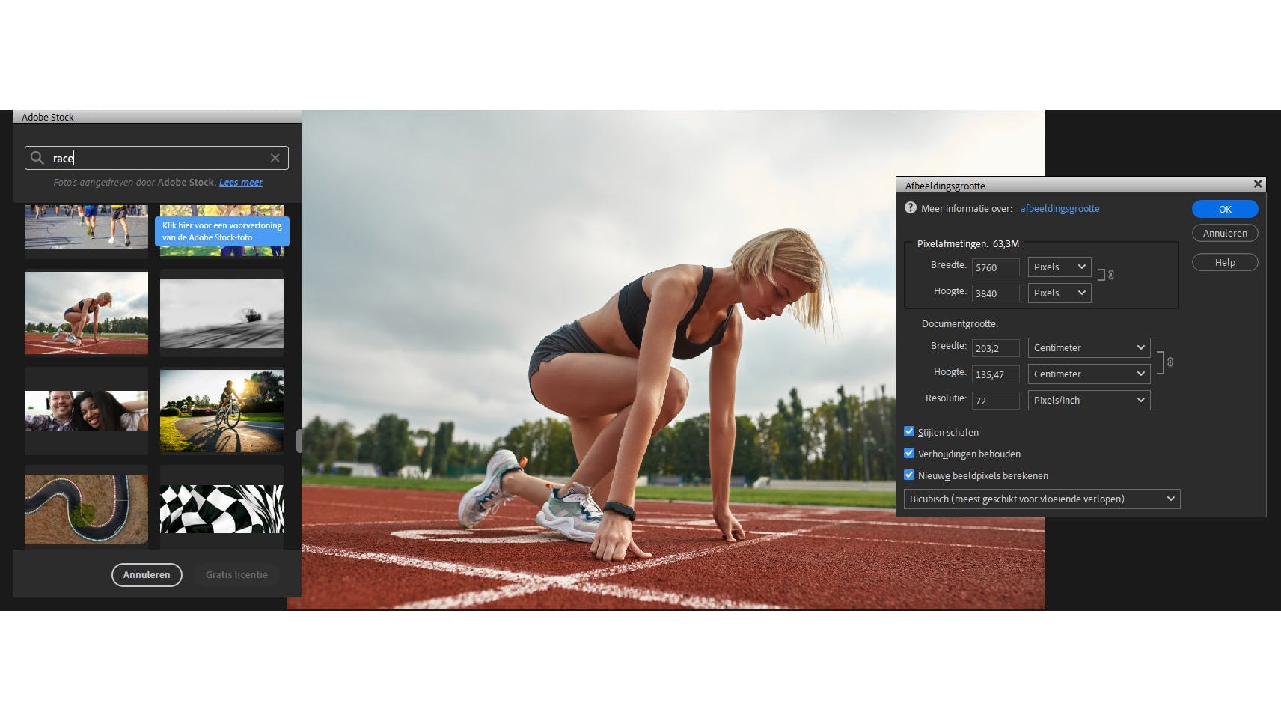This screenshot has height=721, width=1281.
Task: Select the blurred drifting car thumbnail
Action: (221, 312)
